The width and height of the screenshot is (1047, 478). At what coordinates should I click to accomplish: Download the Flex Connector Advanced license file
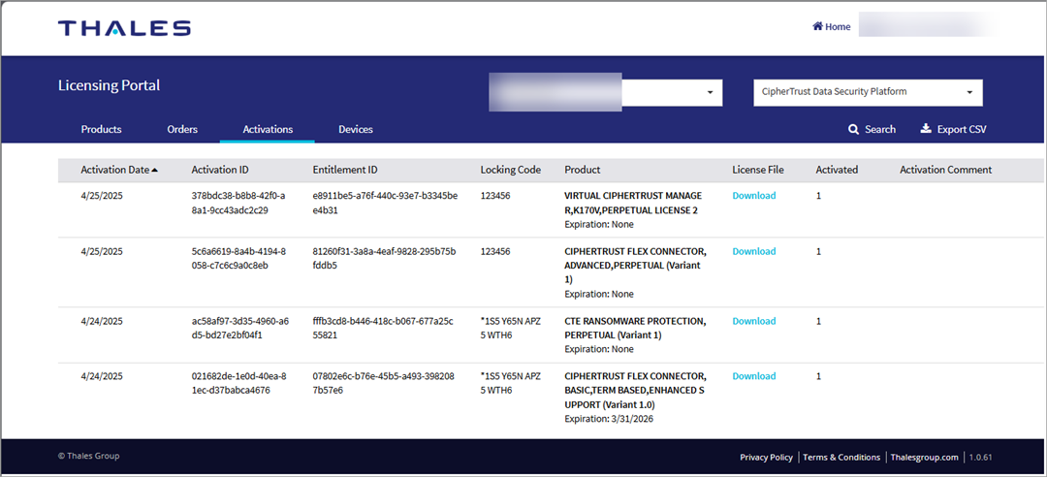point(753,251)
